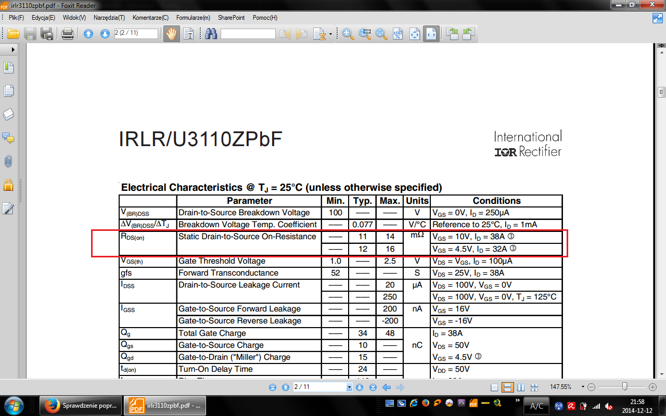This screenshot has width=666, height=416.
Task: Open the taskbar clock showing 21:58
Action: [637, 405]
